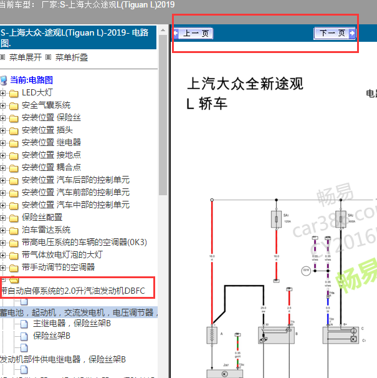Open the LED大灯 folder label
The height and width of the screenshot is (378, 377).
pyautogui.click(x=37, y=92)
